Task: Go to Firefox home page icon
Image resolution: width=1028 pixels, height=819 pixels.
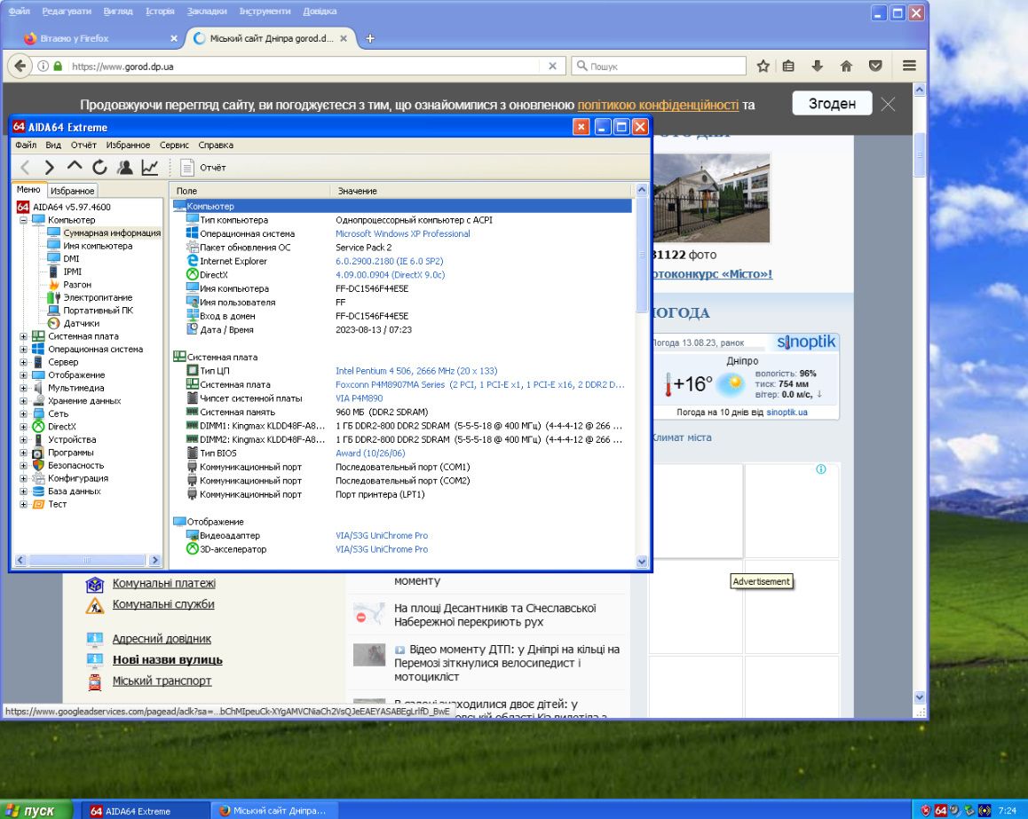Action: click(x=846, y=67)
